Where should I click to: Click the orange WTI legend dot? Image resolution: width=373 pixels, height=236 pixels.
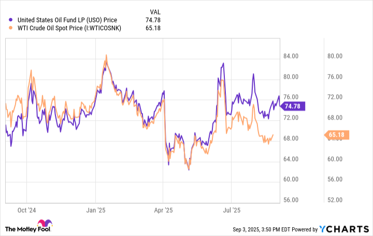point(11,28)
